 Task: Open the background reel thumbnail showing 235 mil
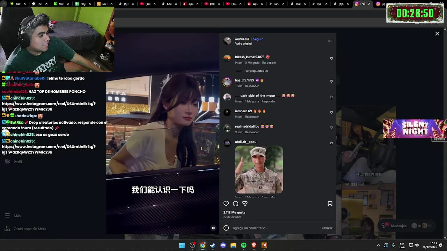(x=368, y=148)
